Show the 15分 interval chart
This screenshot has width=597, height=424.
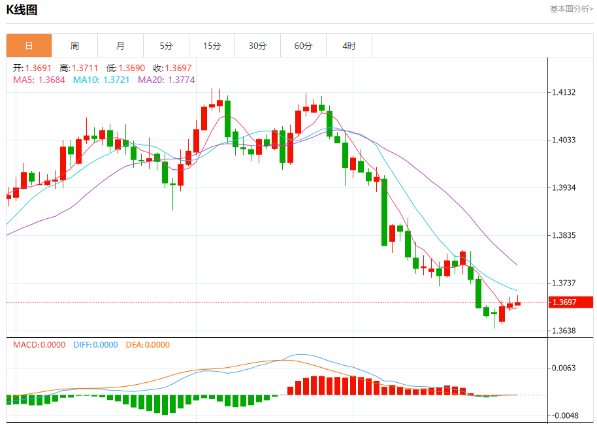pos(212,46)
